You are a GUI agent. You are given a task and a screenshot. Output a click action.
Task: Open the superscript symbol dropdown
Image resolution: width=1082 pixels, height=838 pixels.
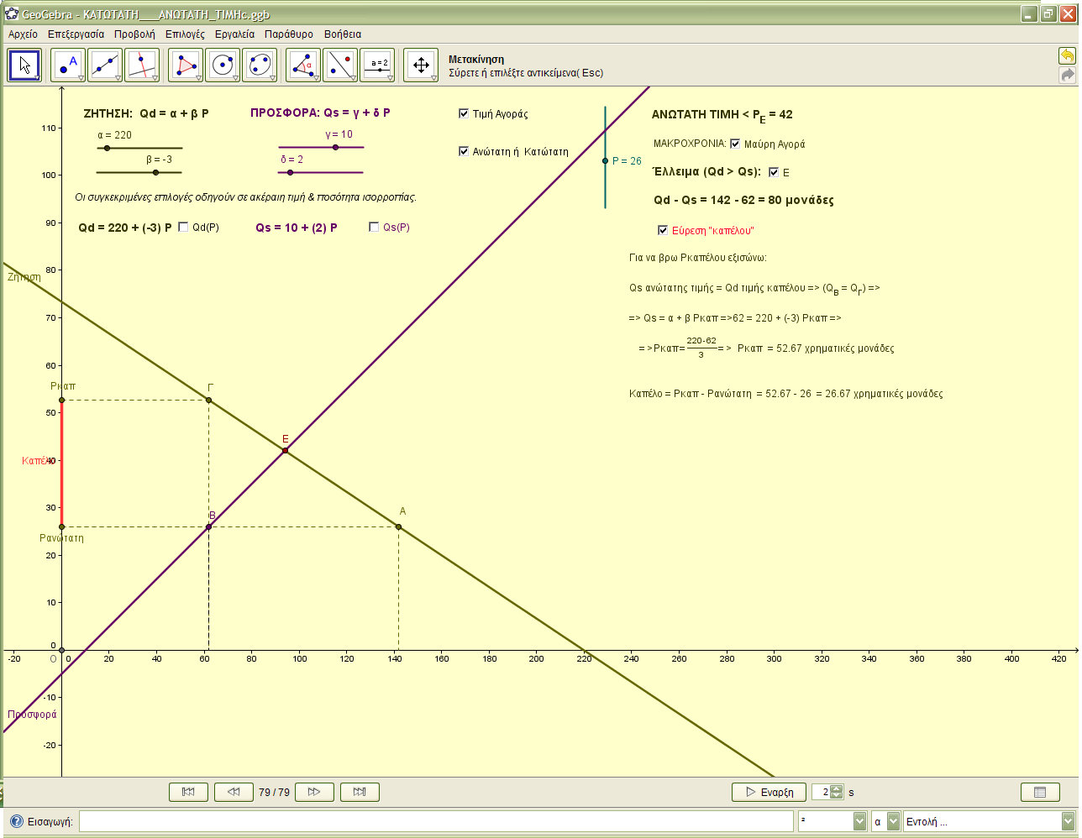coord(860,821)
